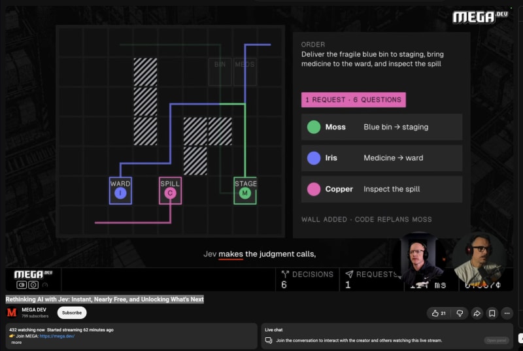The width and height of the screenshot is (523, 351).
Task: Click the DECISIONS branching arrows icon
Action: coord(285,275)
